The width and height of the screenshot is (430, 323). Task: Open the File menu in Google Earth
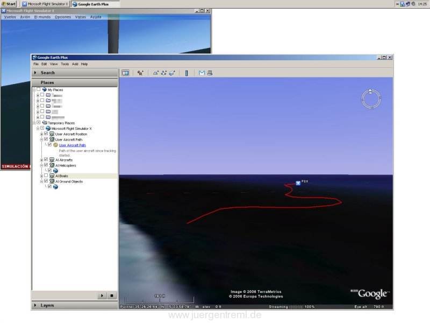(x=36, y=64)
